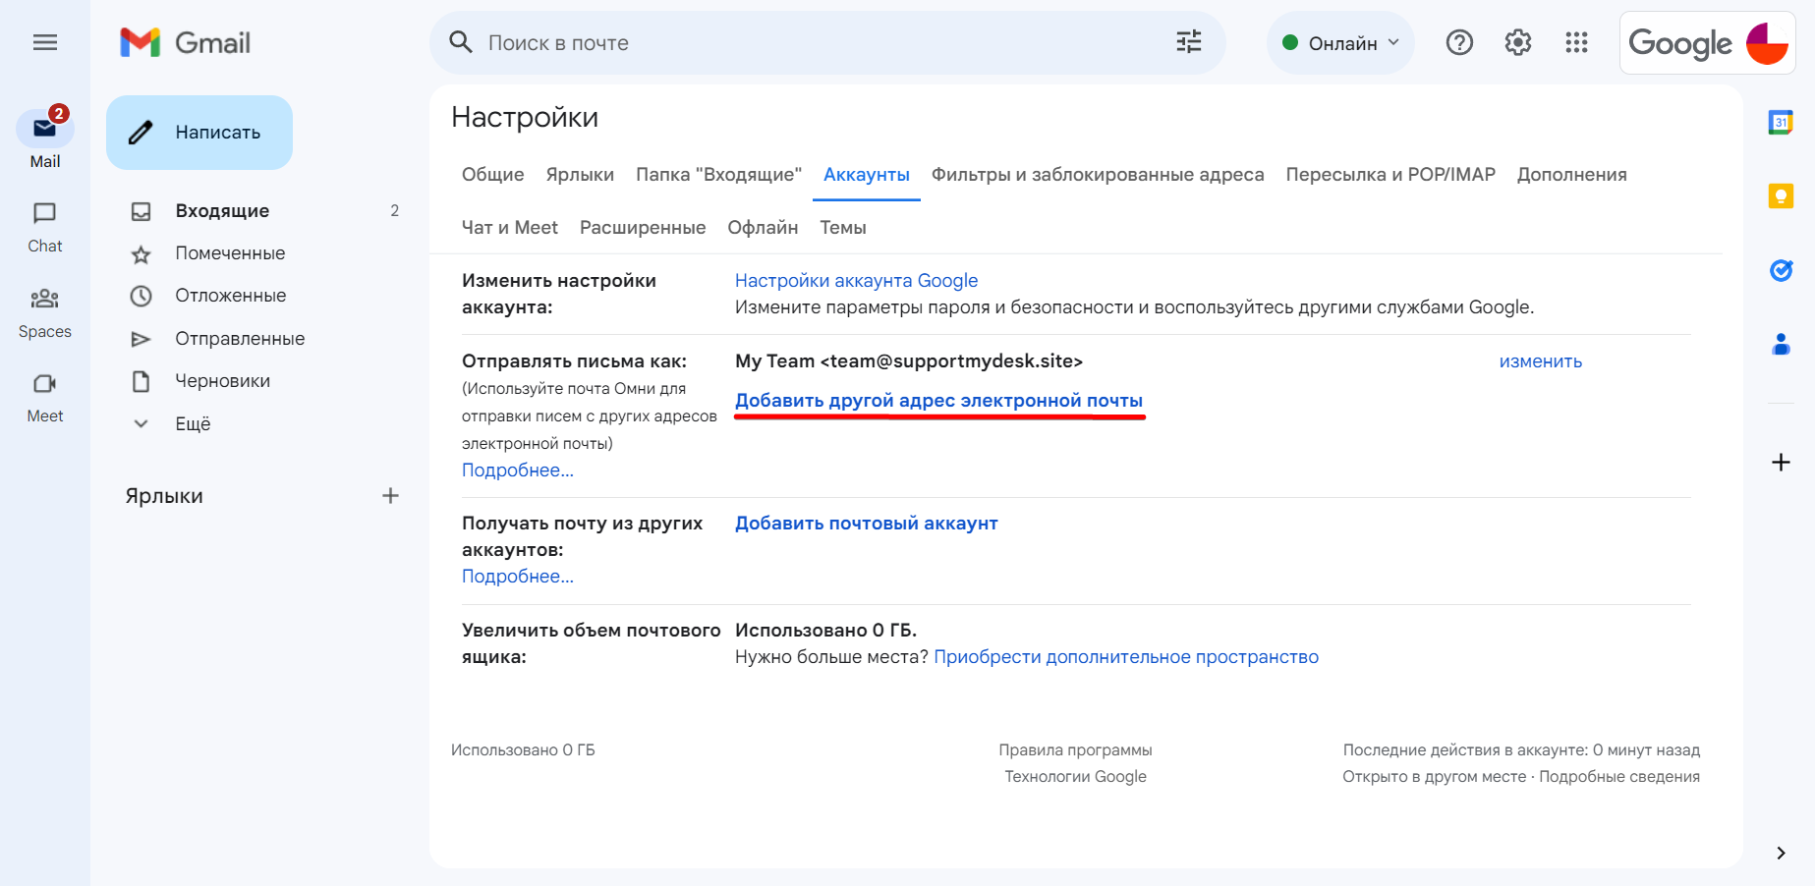
Task: Open Google Tasks in side panel
Action: [1781, 270]
